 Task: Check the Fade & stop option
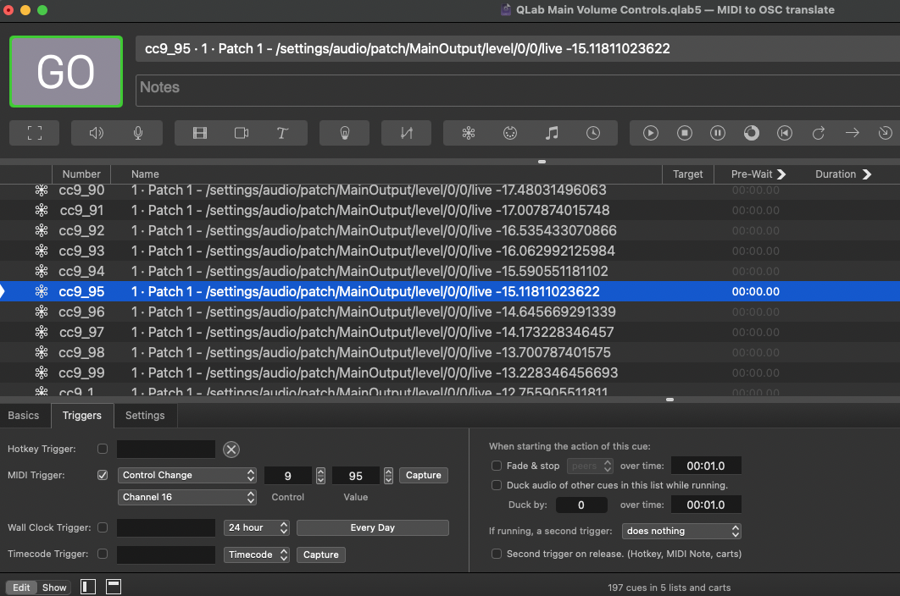click(x=497, y=466)
